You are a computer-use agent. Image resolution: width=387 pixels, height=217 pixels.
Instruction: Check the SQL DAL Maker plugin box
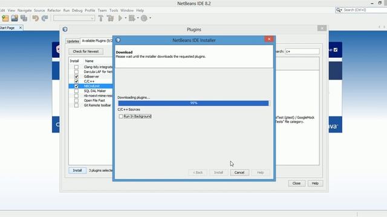[76, 91]
